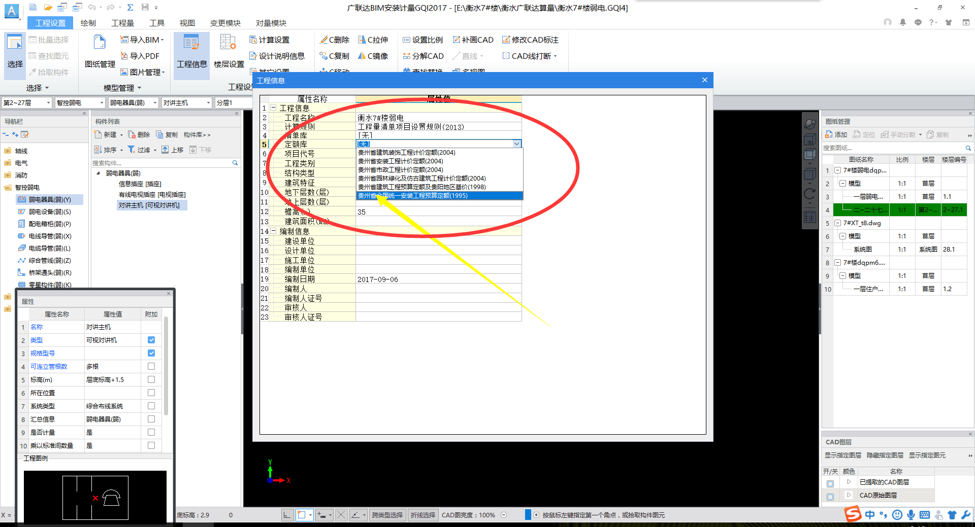Check 附加 box for 汇总信息
The width and height of the screenshot is (975, 527).
pyautogui.click(x=151, y=419)
